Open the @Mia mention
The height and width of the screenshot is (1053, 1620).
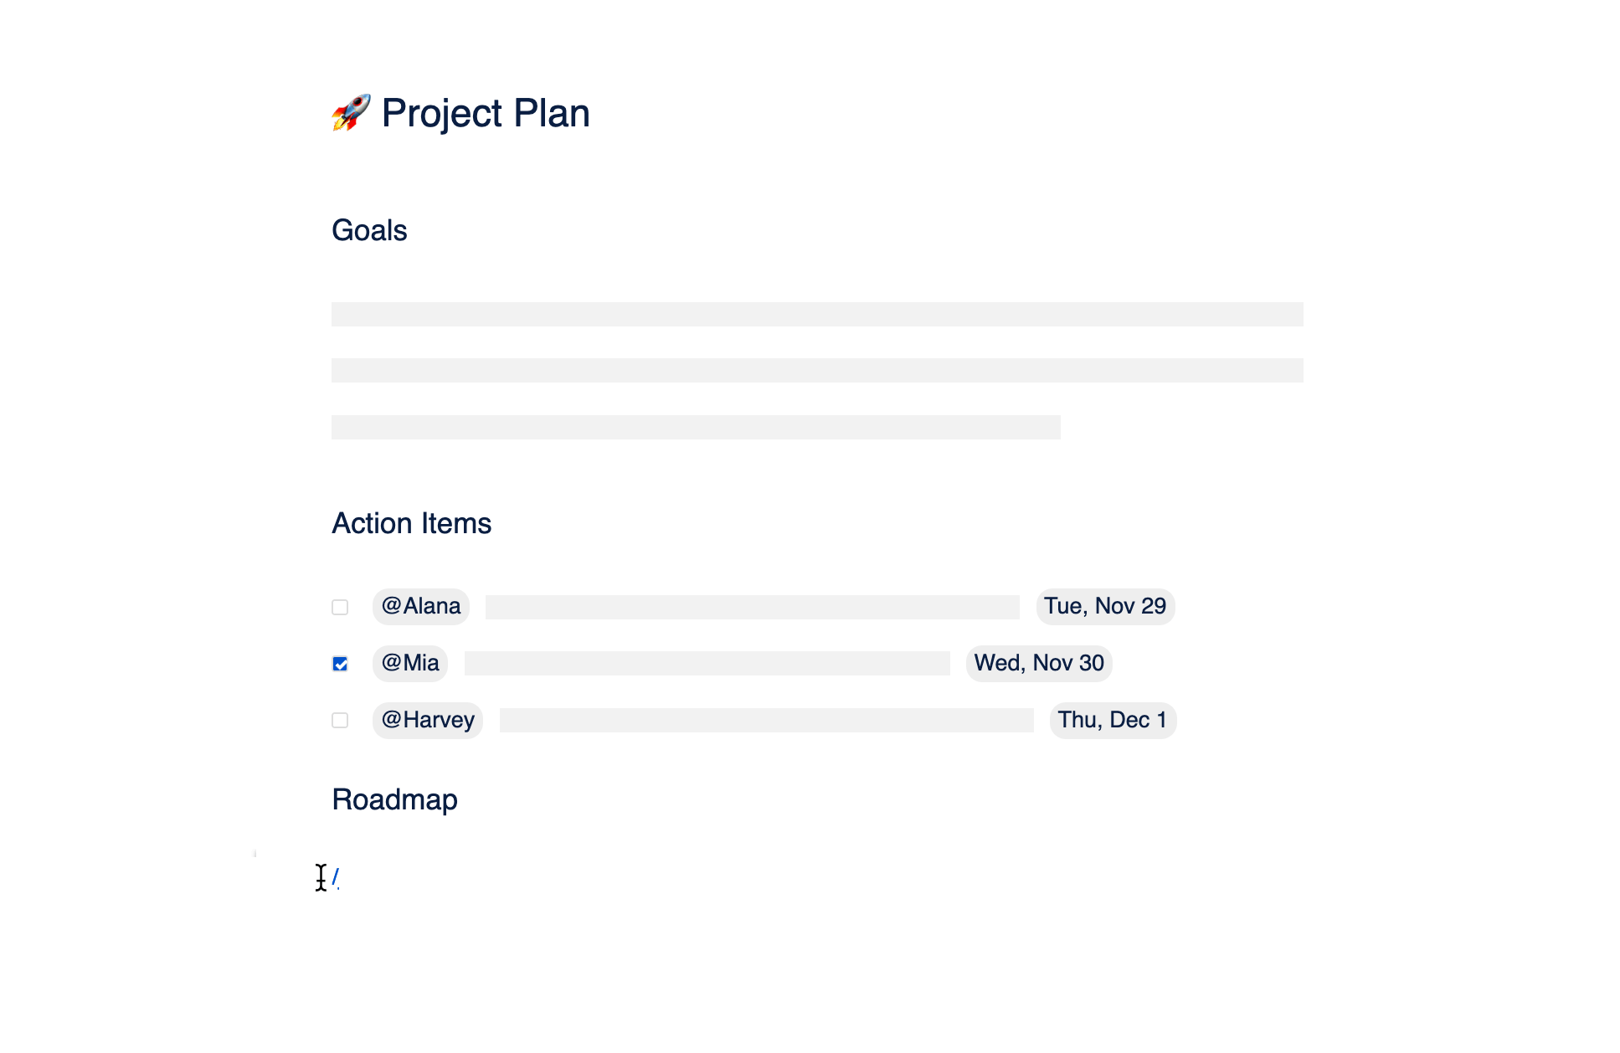pos(410,663)
